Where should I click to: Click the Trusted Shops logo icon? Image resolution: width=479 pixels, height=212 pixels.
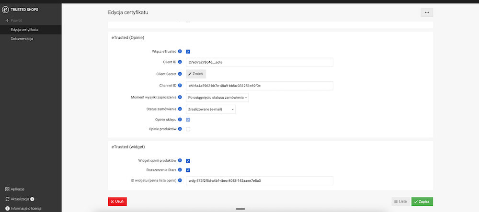click(x=5, y=10)
